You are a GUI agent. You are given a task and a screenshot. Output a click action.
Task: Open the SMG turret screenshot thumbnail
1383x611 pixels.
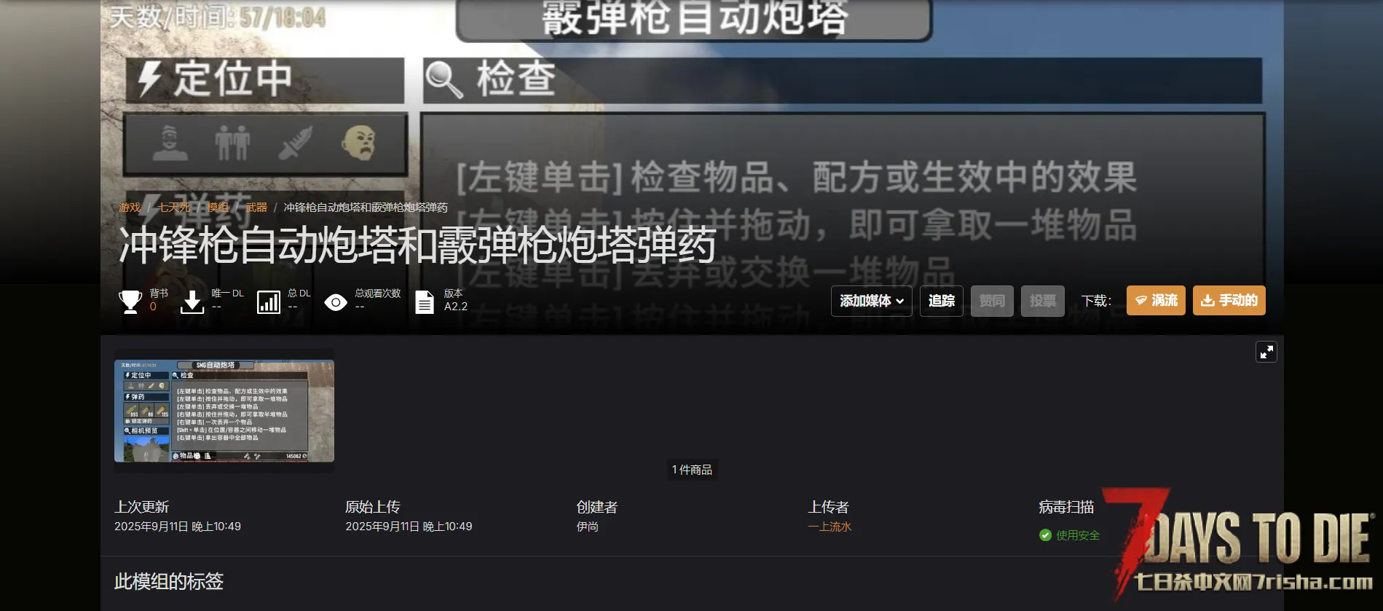(224, 411)
